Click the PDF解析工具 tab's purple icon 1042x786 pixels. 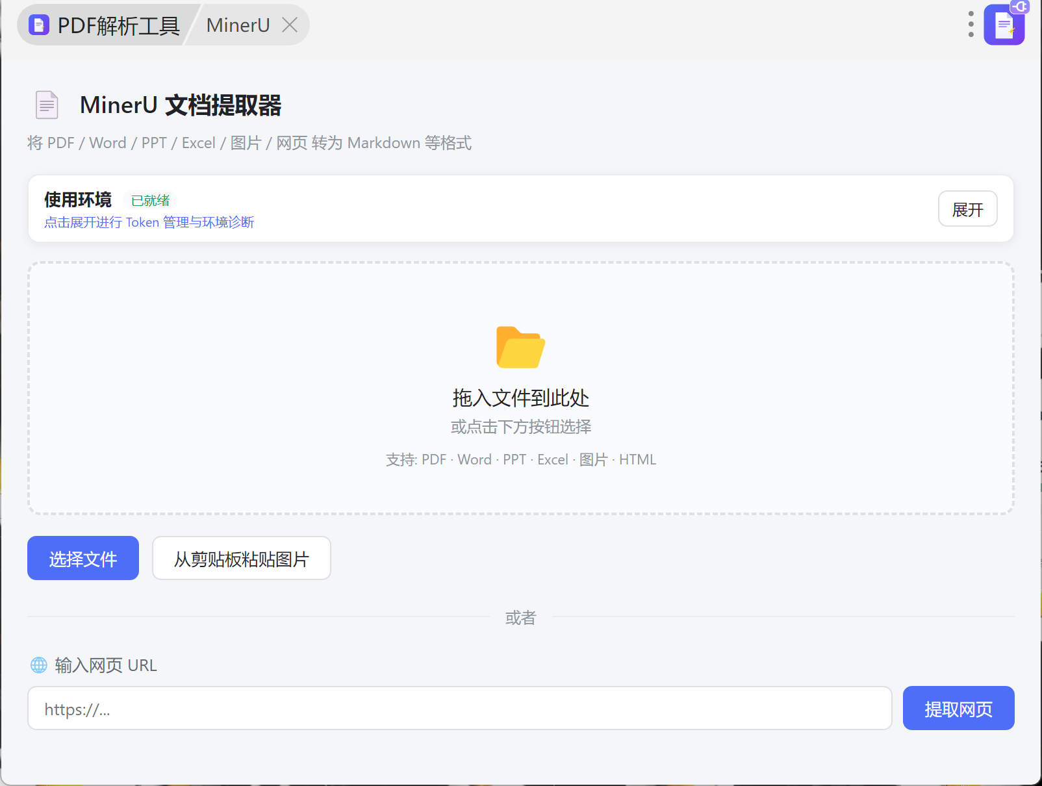pyautogui.click(x=39, y=25)
